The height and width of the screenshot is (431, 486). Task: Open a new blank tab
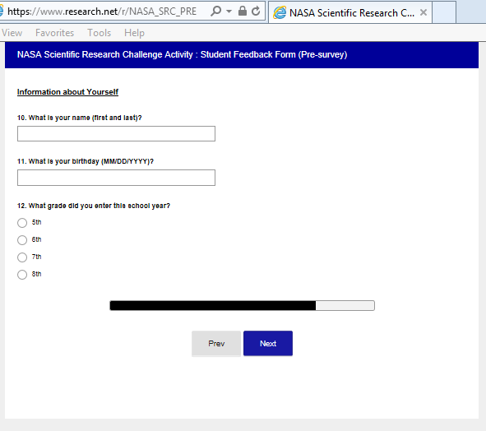pos(444,12)
